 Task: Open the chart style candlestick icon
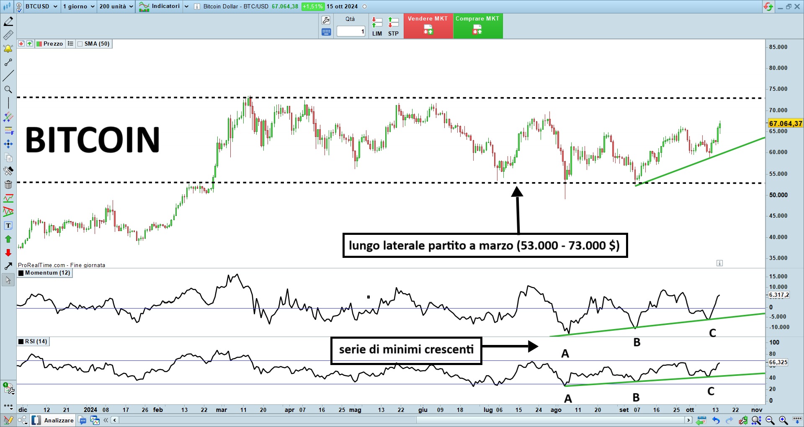(7, 6)
